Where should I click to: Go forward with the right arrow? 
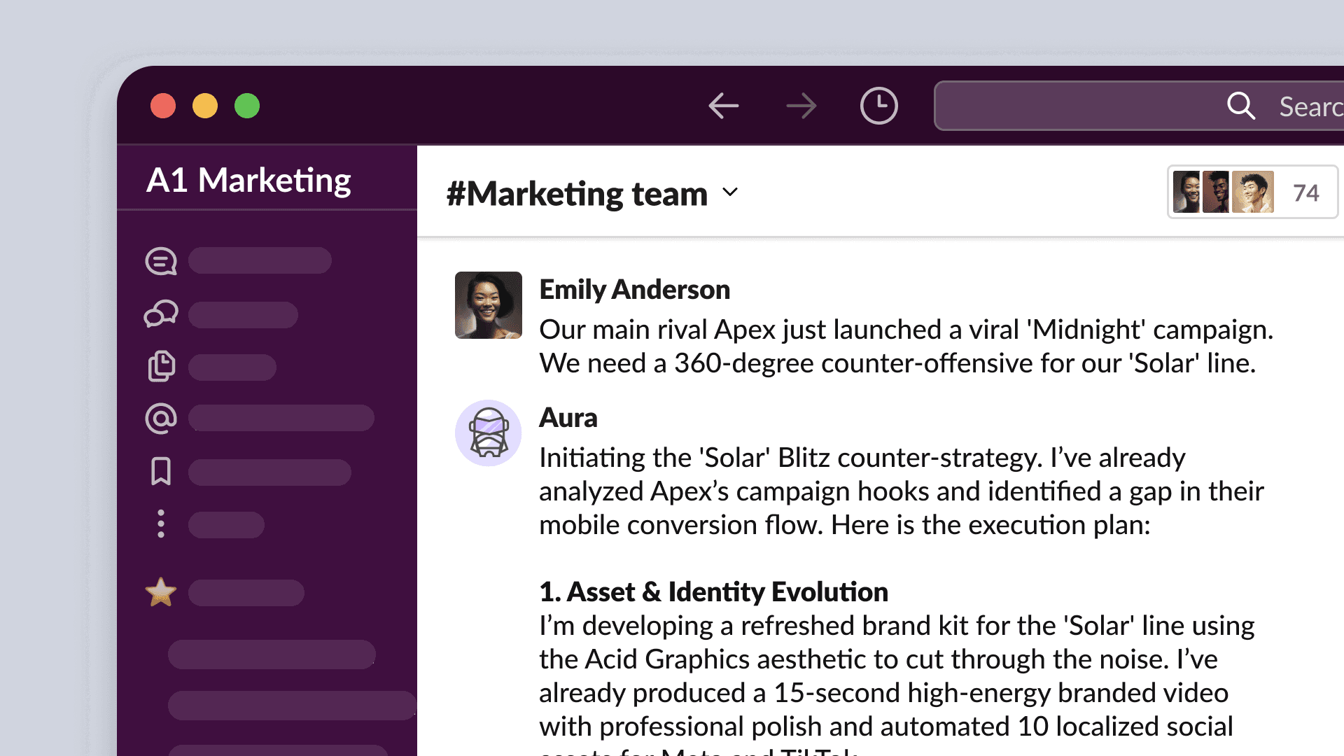801,106
